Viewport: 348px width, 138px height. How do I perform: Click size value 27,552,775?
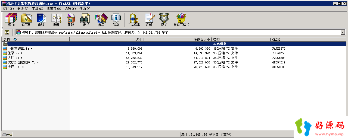tap(134, 62)
